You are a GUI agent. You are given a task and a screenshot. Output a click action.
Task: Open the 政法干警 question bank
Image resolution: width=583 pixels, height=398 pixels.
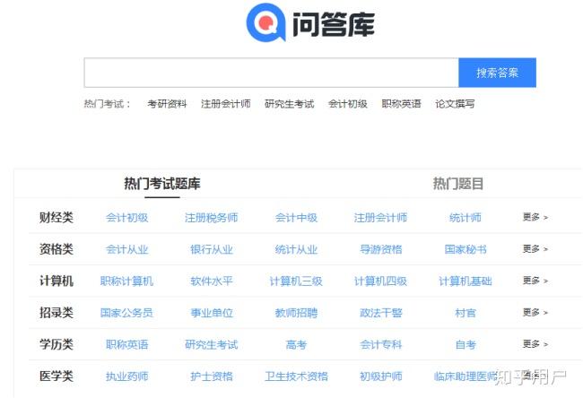(x=380, y=313)
